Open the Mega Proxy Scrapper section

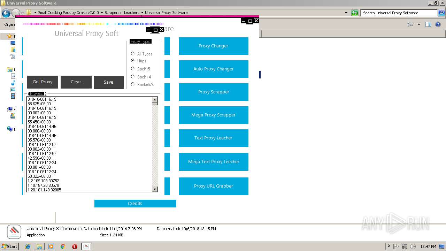[214, 115]
